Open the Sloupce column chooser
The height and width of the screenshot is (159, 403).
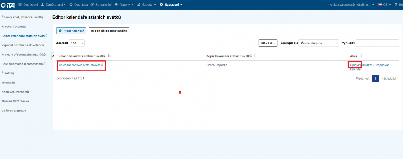pyautogui.click(x=268, y=43)
